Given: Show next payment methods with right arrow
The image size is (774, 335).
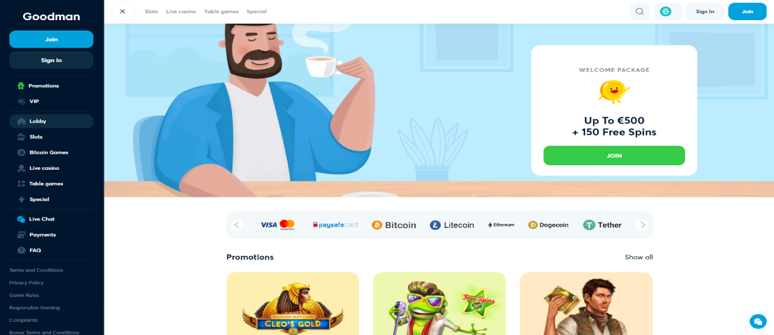Looking at the screenshot, I should click(643, 225).
